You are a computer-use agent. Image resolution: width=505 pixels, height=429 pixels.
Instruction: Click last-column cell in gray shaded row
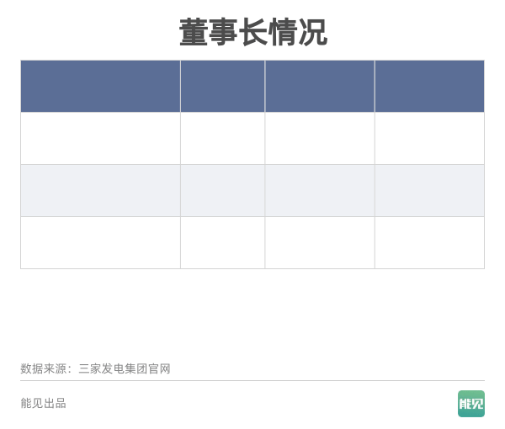coord(429,190)
